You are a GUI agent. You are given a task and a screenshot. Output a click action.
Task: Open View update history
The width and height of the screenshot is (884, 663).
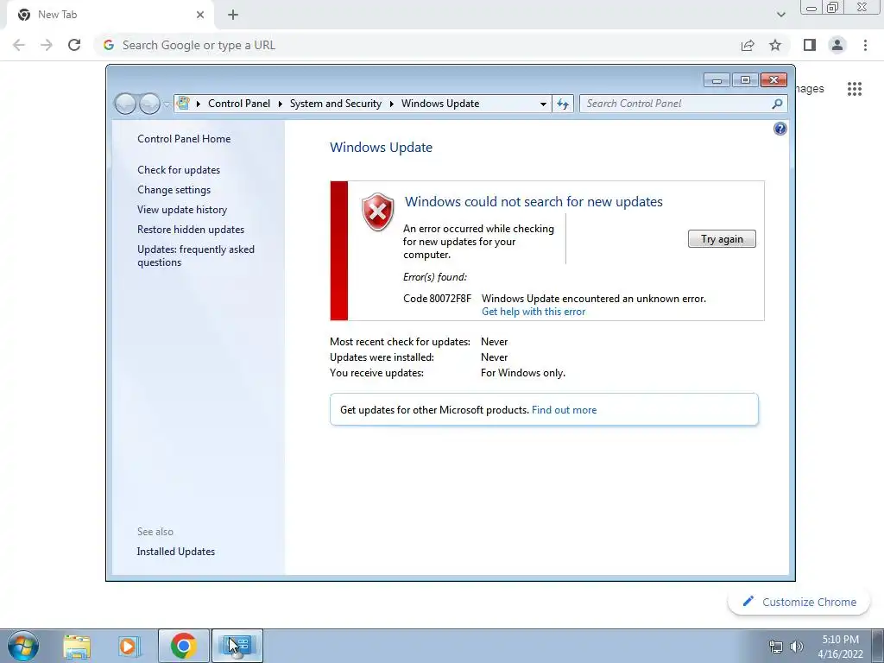tap(182, 209)
